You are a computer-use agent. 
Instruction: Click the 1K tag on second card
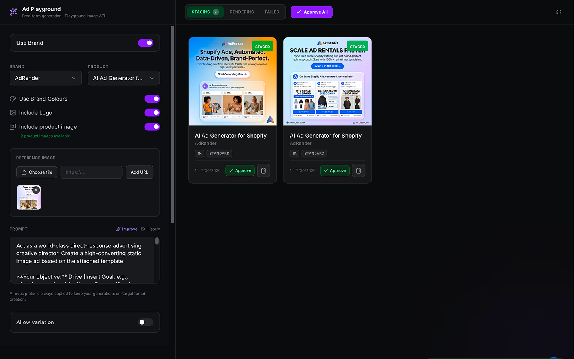click(295, 154)
